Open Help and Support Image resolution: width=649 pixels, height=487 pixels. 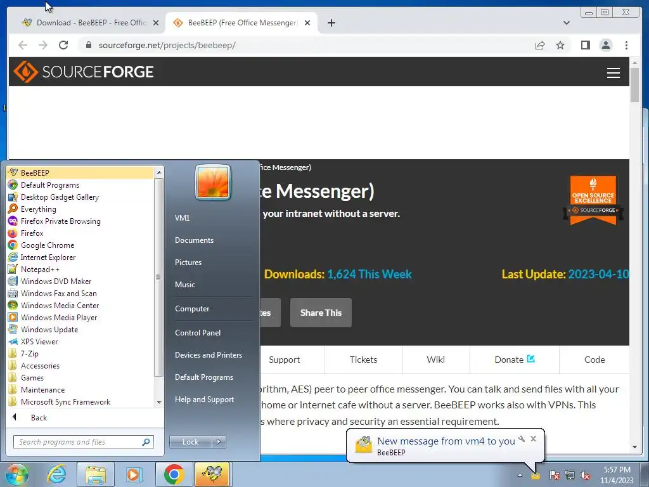pos(204,399)
